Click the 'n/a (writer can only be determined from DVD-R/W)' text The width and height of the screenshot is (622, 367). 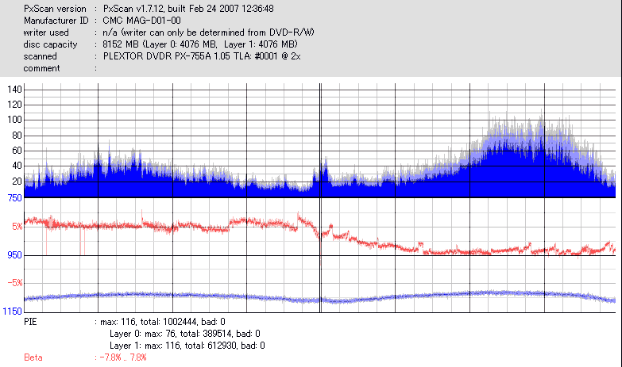pyautogui.click(x=208, y=32)
